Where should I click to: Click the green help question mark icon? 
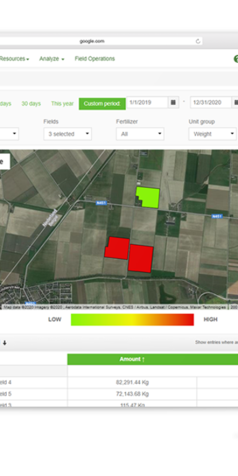tap(236, 59)
